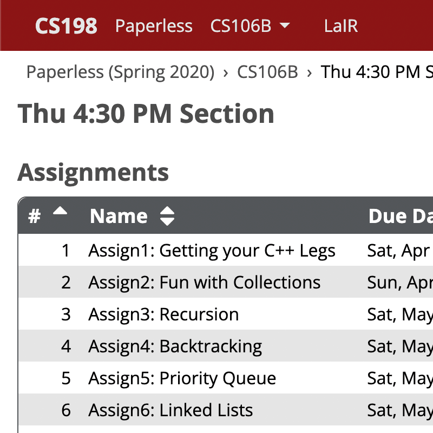Go to Paperless (Spring 2020) breadcrumb
The height and width of the screenshot is (433, 433).
(120, 72)
